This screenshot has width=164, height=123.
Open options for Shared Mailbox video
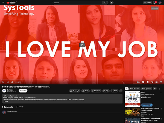161,119
